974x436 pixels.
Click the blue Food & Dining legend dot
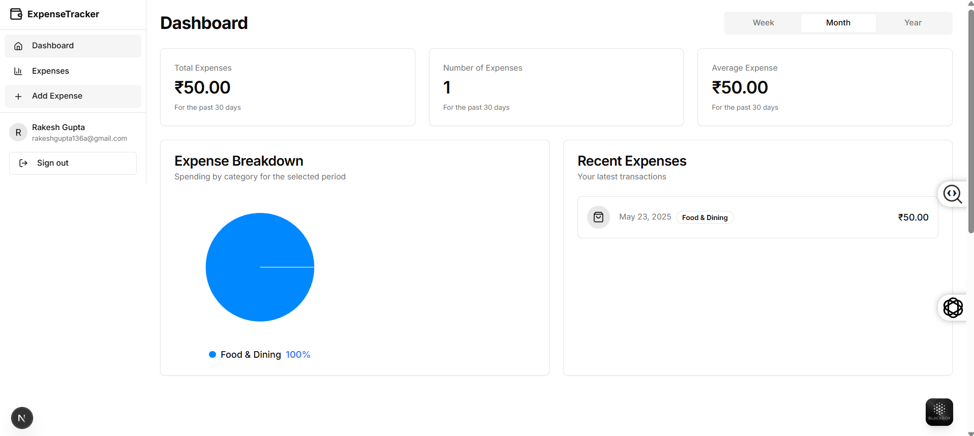tap(212, 355)
